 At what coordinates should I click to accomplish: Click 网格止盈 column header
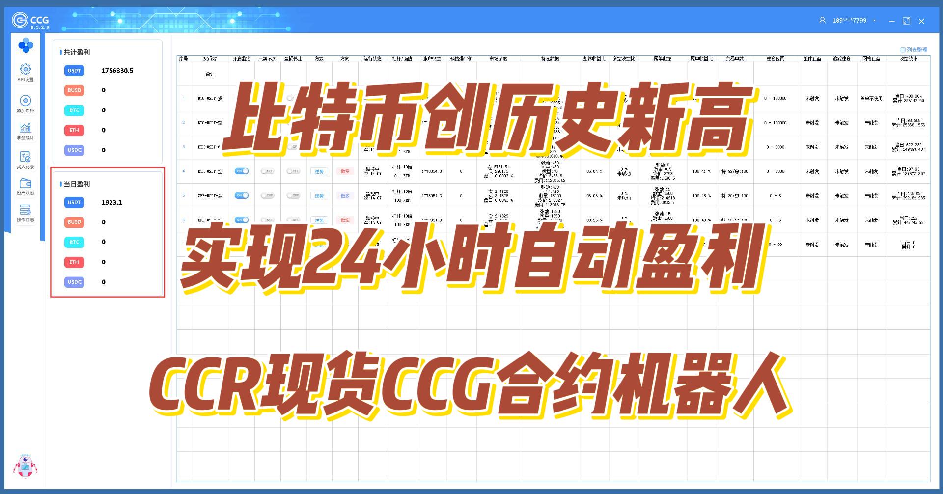[871, 59]
